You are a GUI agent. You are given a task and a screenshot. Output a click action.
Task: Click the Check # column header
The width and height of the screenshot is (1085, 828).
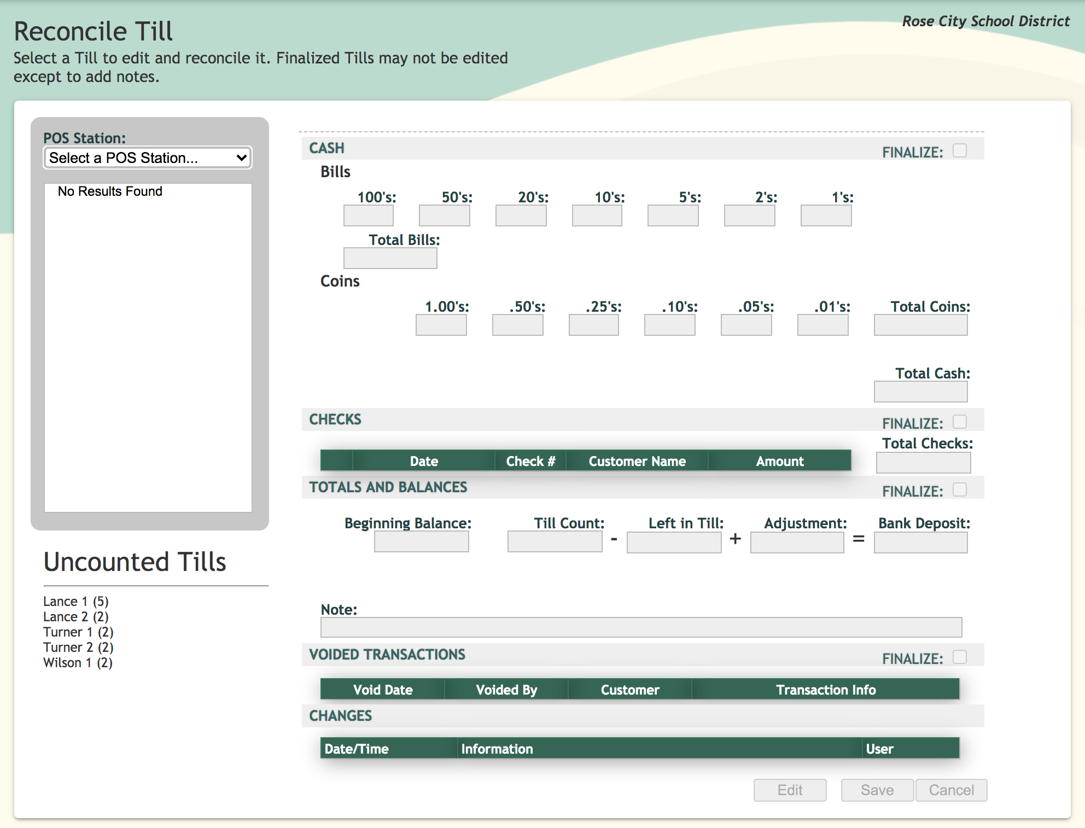530,461
